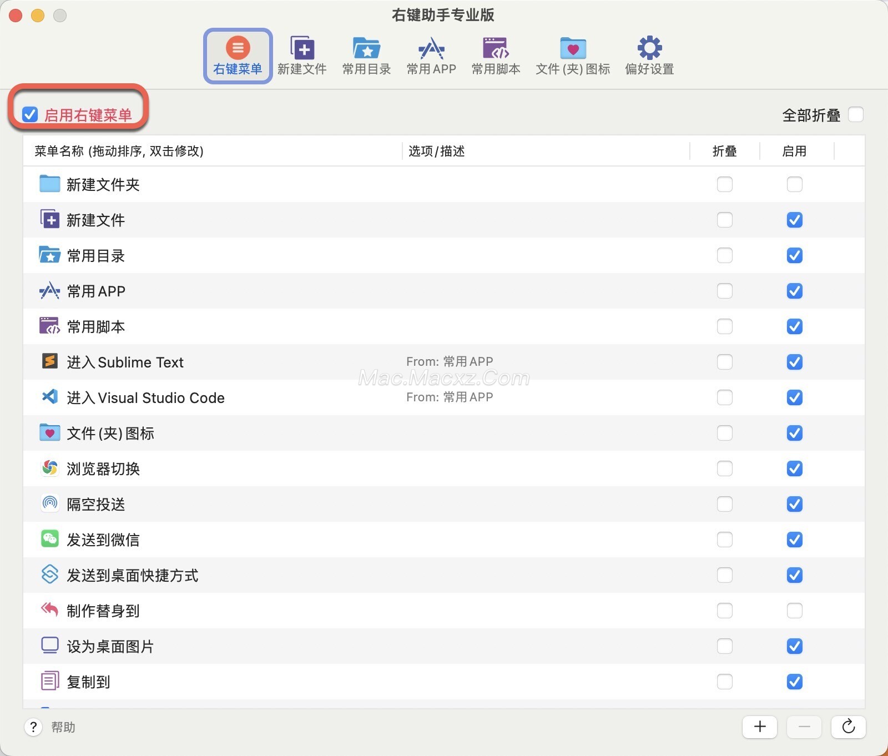
Task: Go to 常用脚本 toolbar section
Action: pyautogui.click(x=496, y=56)
